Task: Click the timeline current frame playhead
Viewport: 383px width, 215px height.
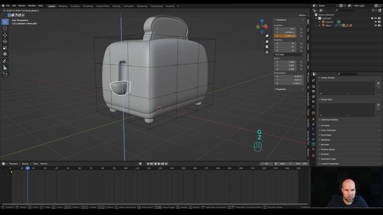Action: tap(28, 168)
